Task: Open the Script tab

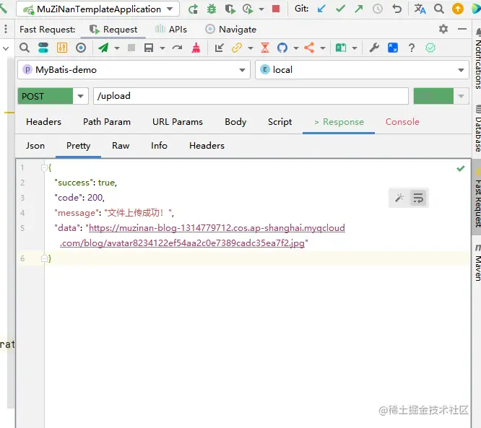Action: [279, 122]
